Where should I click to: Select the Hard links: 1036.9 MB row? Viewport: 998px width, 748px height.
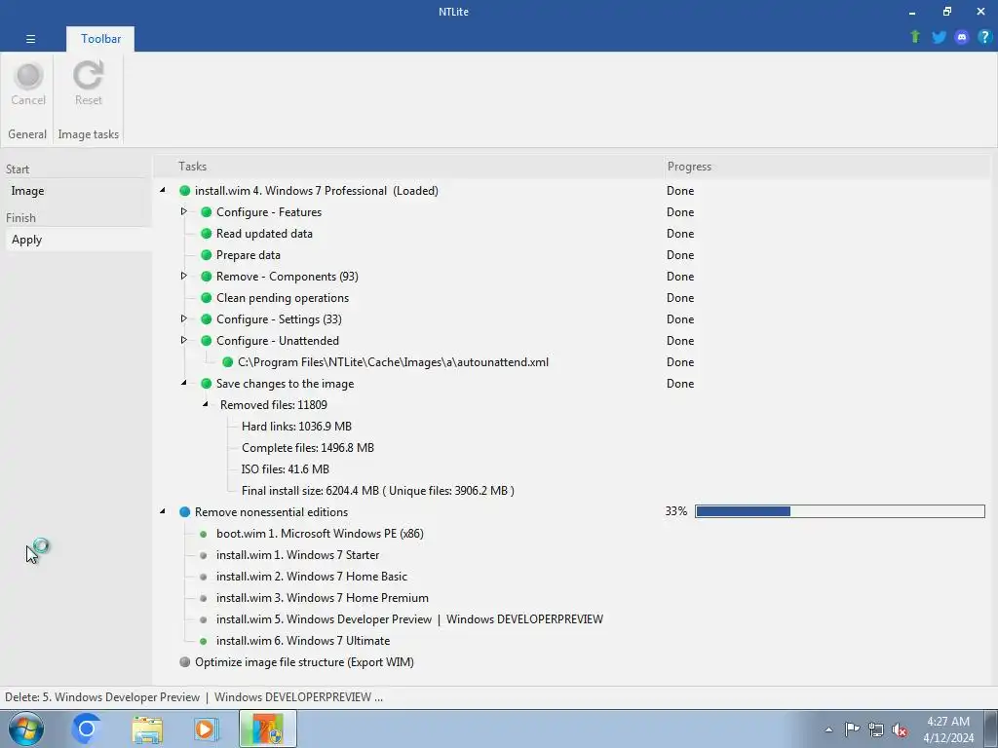point(296,427)
